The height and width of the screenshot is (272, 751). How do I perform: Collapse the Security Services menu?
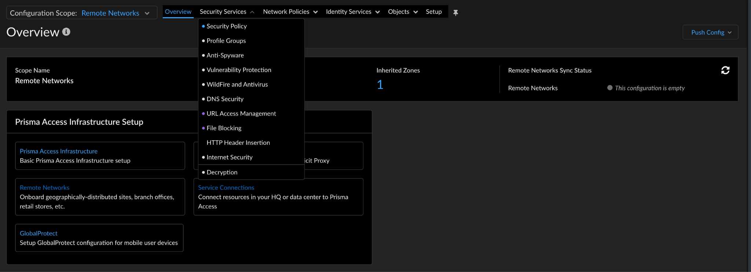click(227, 12)
